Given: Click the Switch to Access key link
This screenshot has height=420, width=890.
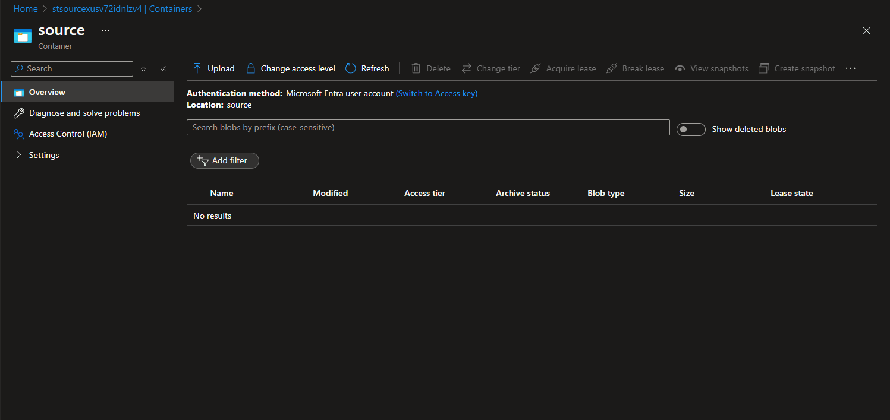Looking at the screenshot, I should 436,93.
